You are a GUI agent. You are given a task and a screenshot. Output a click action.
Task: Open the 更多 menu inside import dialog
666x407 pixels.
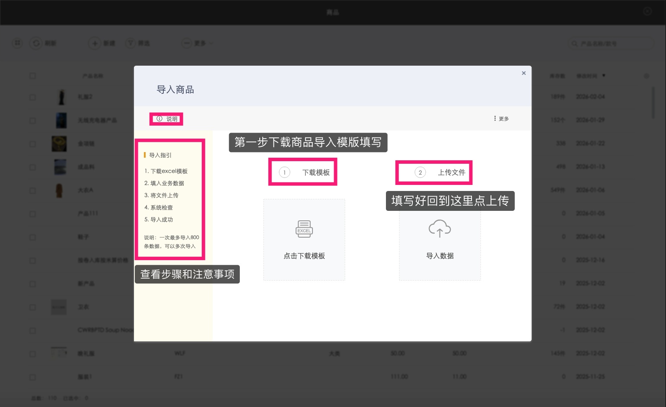501,119
